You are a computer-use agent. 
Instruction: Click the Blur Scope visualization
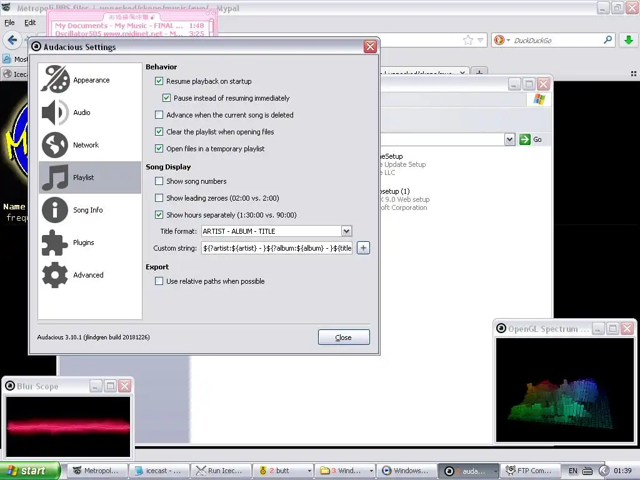click(x=68, y=426)
